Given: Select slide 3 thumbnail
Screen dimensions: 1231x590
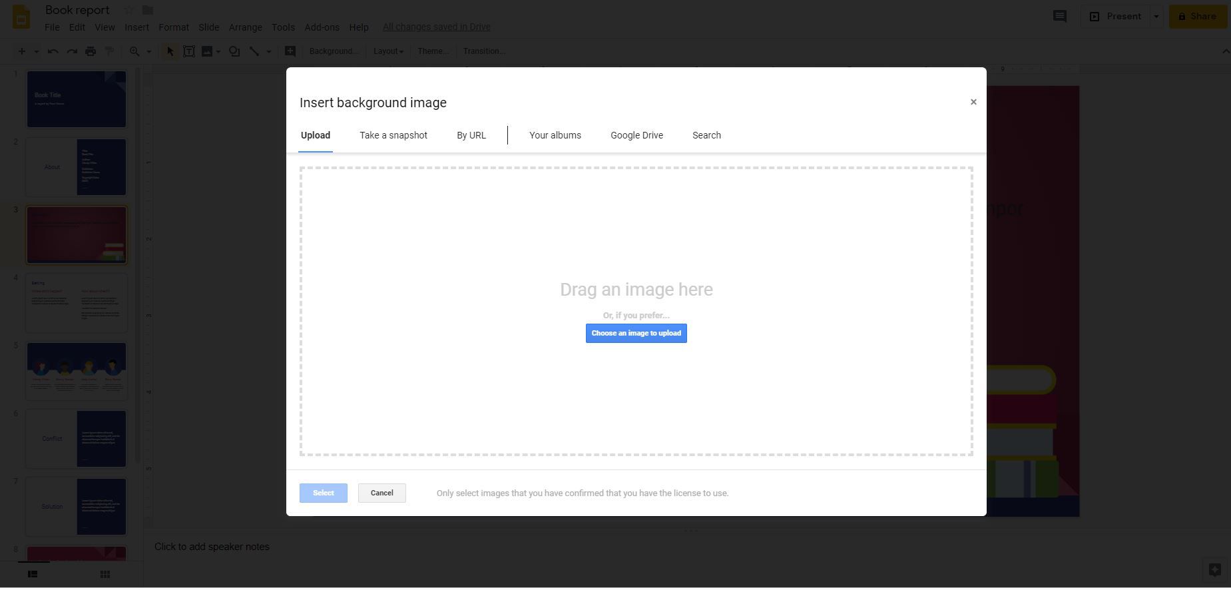Looking at the screenshot, I should (77, 235).
